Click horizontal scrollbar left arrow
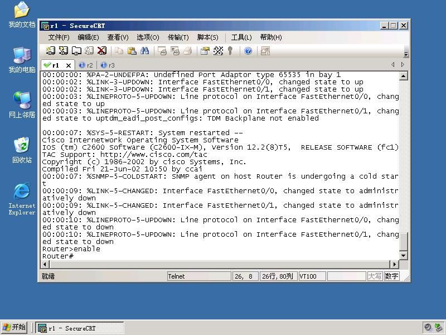Image resolution: width=446 pixels, height=335 pixels. click(45, 264)
